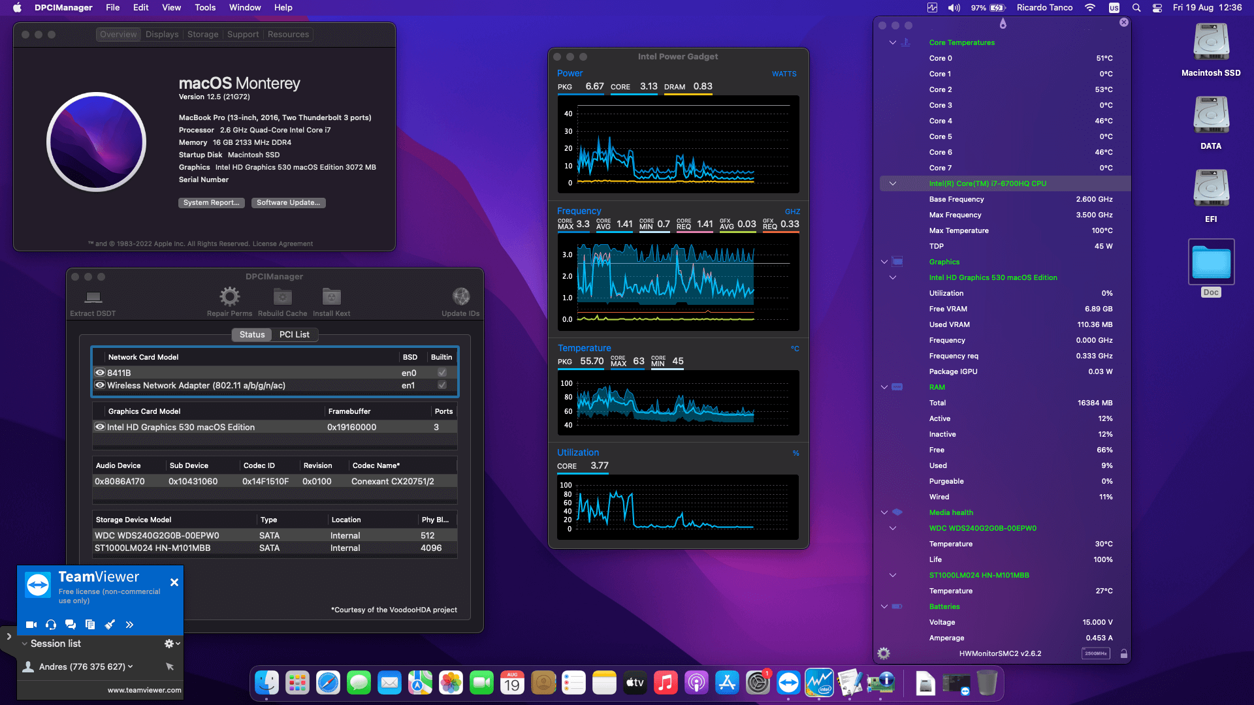Image resolution: width=1254 pixels, height=705 pixels.
Task: Expand the Session list in TeamViewer
Action: click(x=23, y=644)
